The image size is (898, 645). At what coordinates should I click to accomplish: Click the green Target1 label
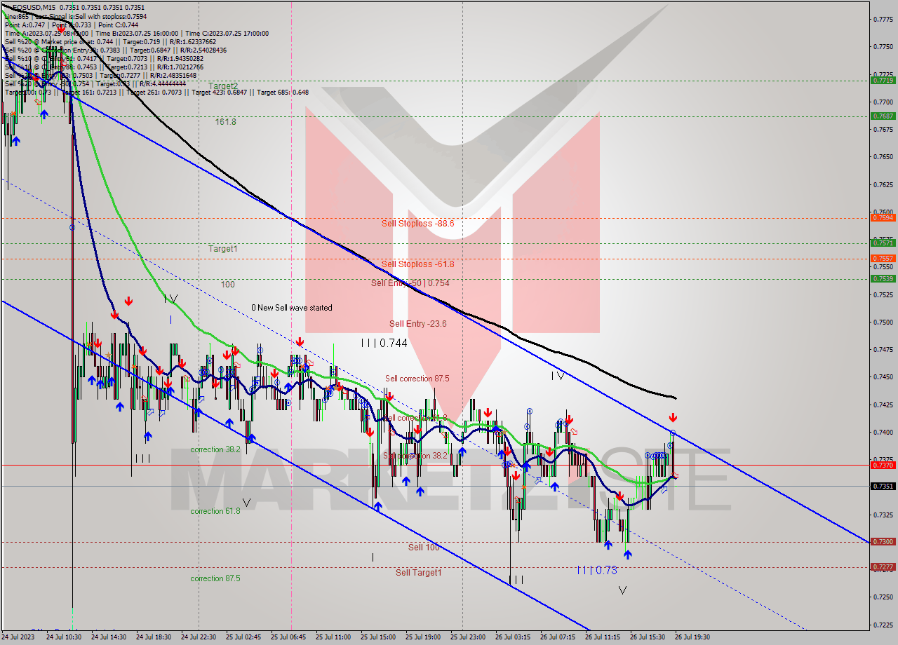pos(222,249)
